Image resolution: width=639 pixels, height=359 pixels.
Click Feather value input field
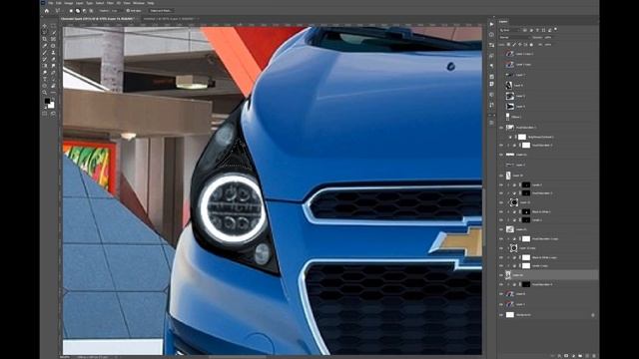click(116, 11)
